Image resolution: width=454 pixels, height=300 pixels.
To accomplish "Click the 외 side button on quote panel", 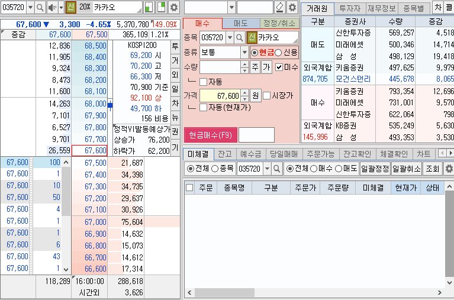I will pyautogui.click(x=175, y=75).
